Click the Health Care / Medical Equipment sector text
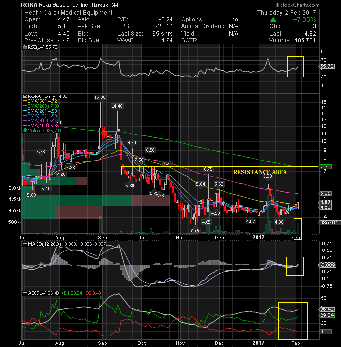The image size is (341, 347). pyautogui.click(x=68, y=13)
